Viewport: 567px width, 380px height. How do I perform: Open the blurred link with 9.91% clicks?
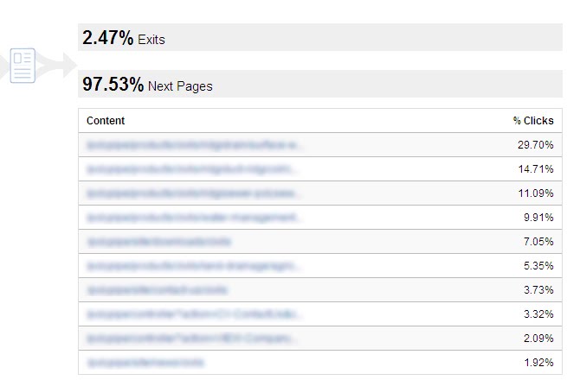click(194, 218)
